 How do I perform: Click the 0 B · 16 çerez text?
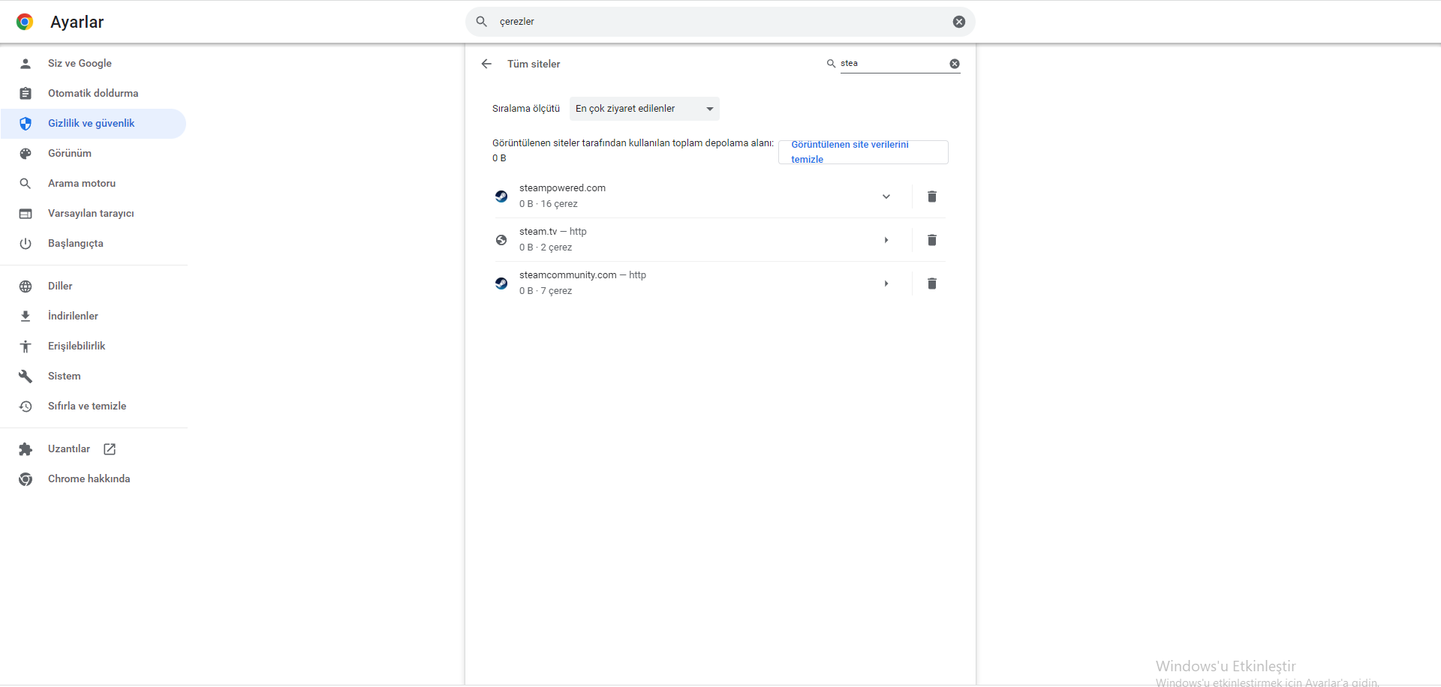tap(549, 204)
